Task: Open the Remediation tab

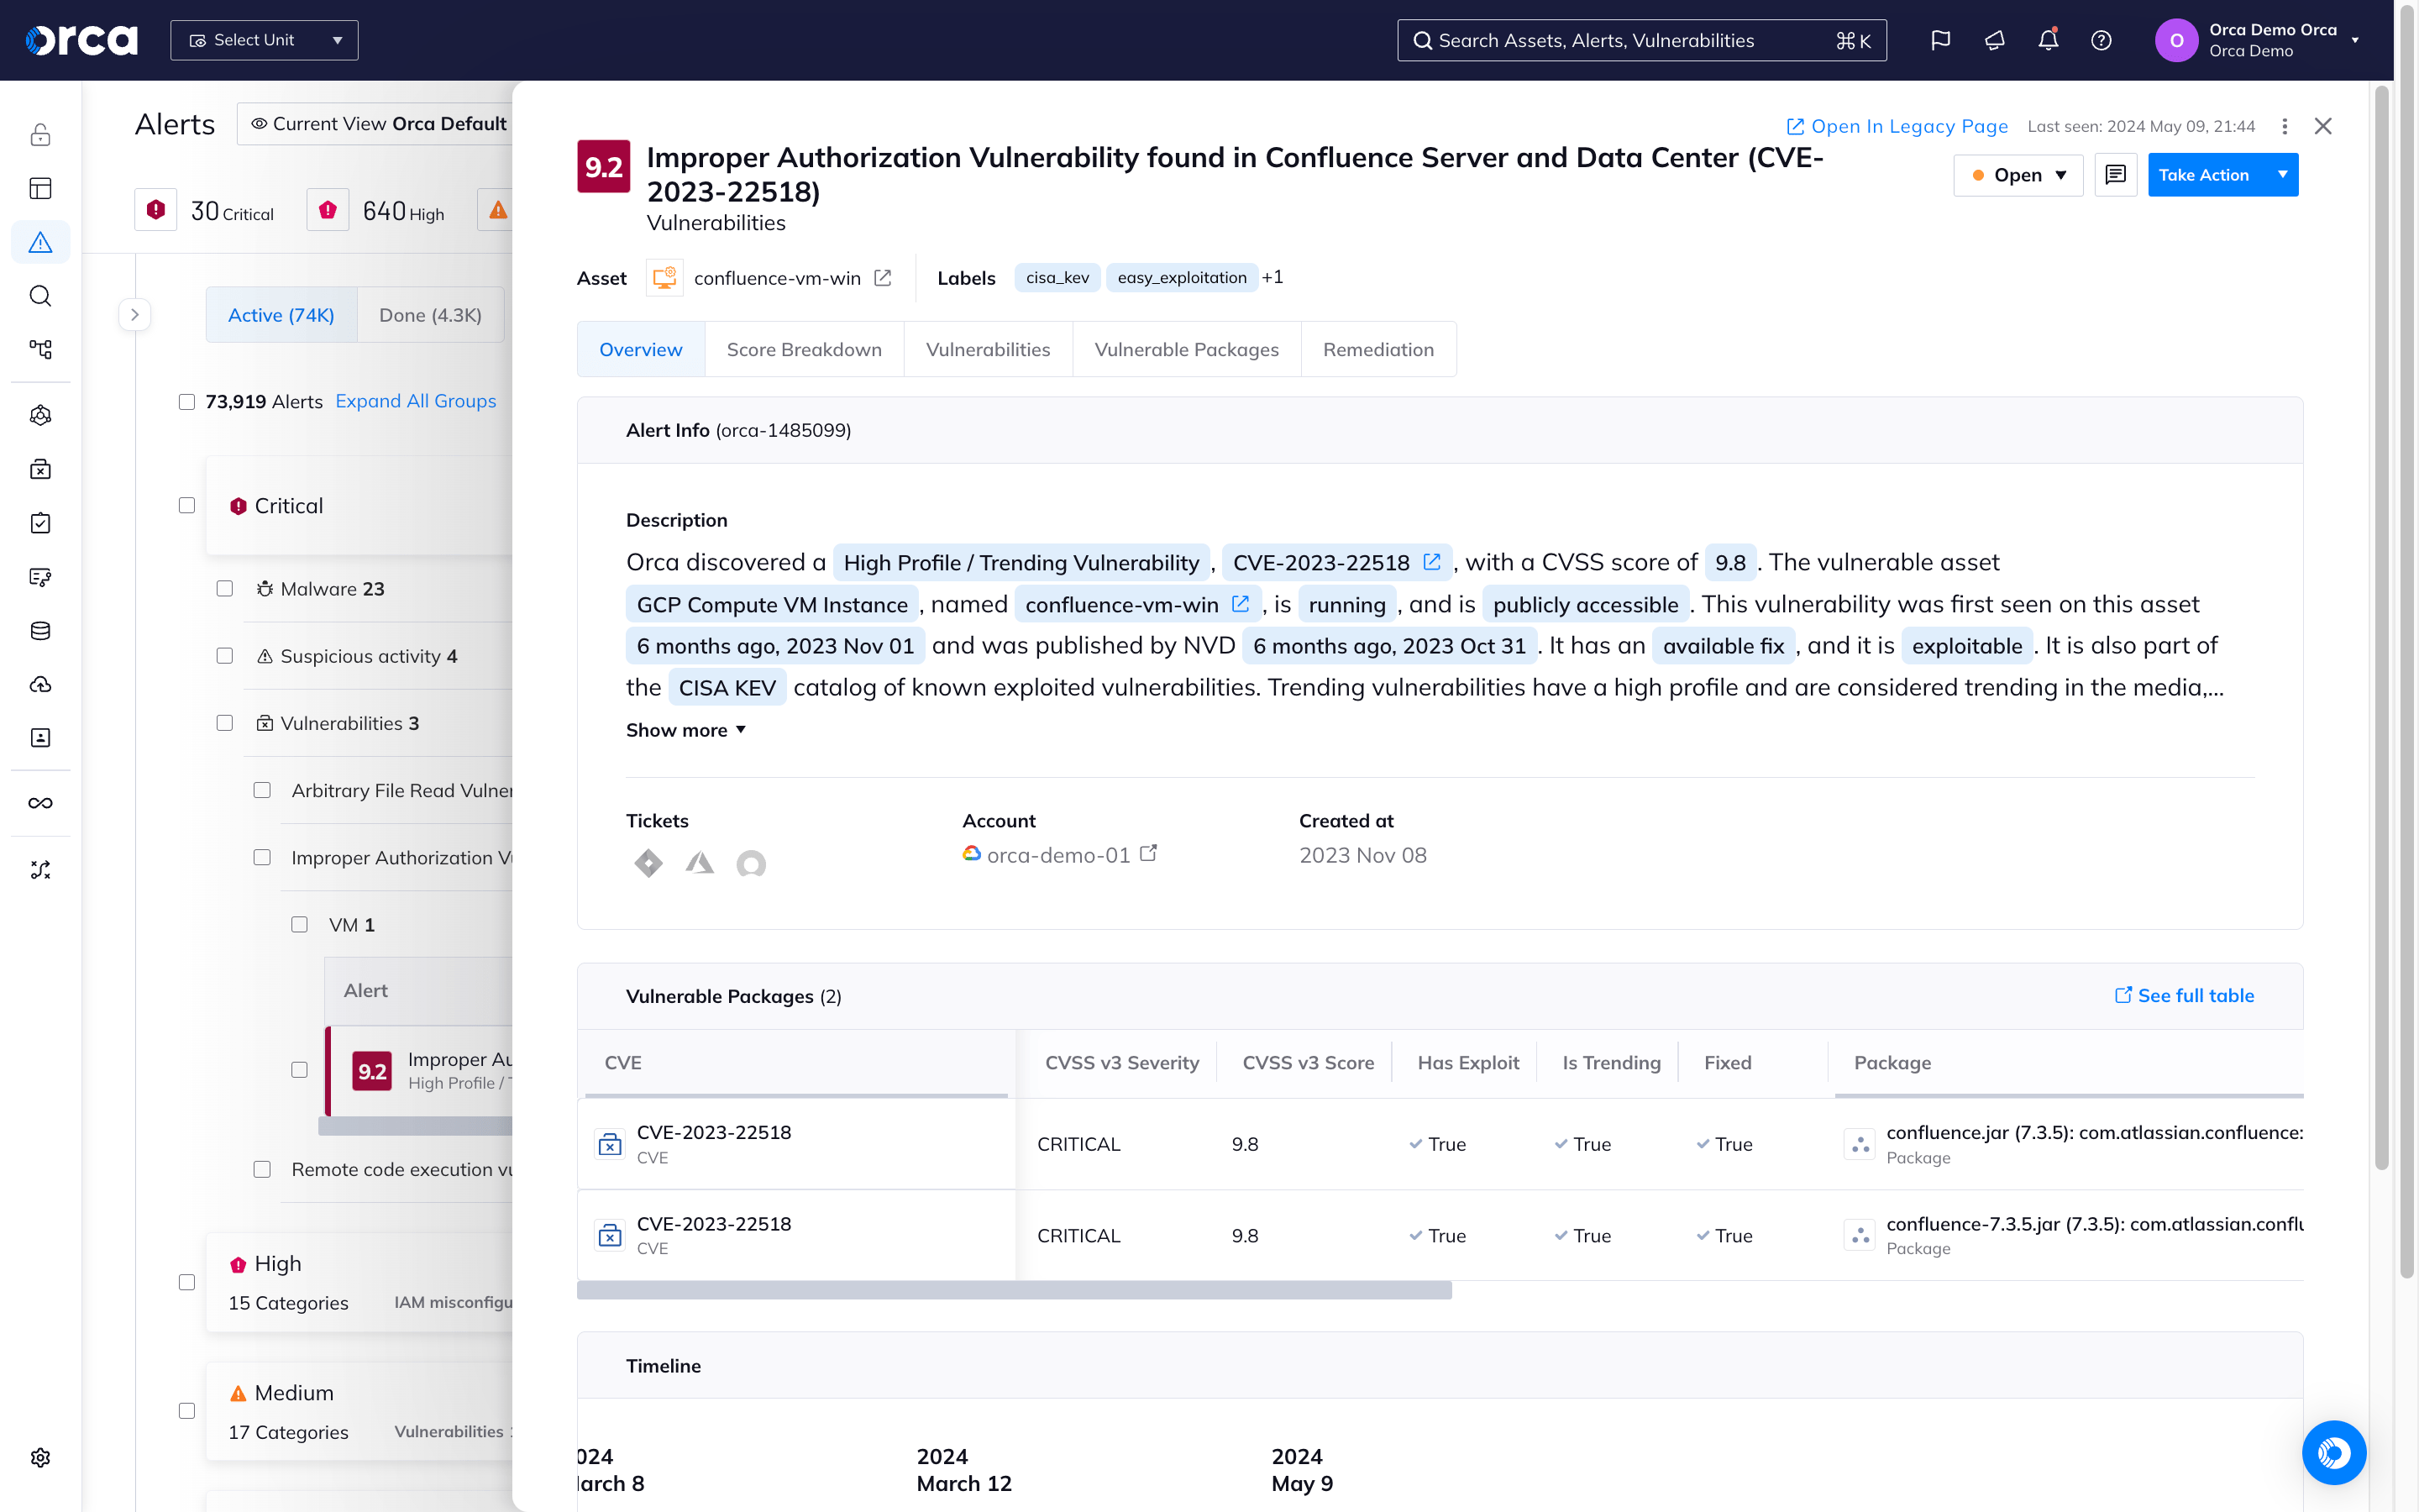Action: click(x=1378, y=349)
